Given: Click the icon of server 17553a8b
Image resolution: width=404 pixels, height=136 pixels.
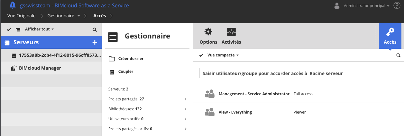Looking at the screenshot, I should click(14, 55).
